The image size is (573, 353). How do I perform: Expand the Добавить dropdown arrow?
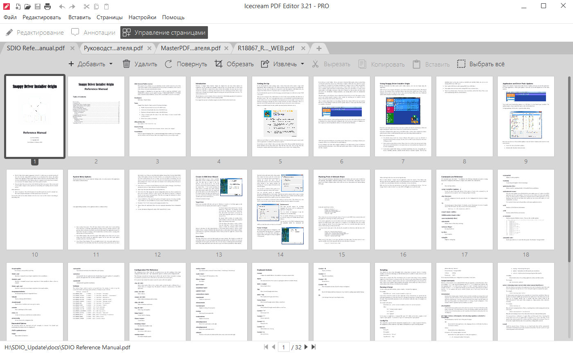[111, 64]
